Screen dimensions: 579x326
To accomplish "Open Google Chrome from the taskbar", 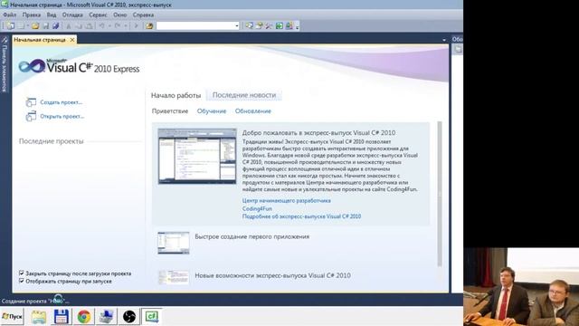I will click(84, 317).
